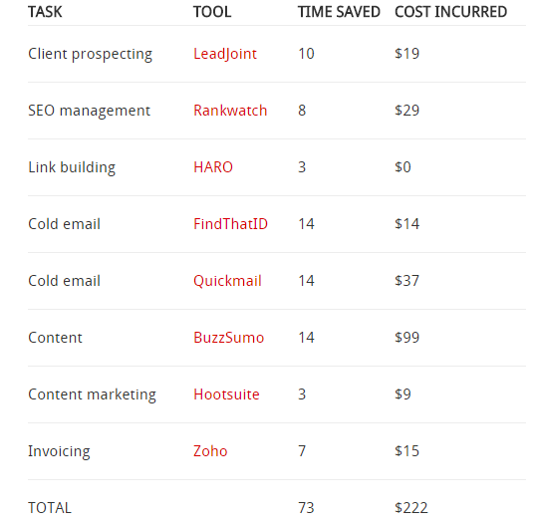Click the $222 total cost cell
Image resolution: width=536 pixels, height=524 pixels.
pyautogui.click(x=410, y=508)
